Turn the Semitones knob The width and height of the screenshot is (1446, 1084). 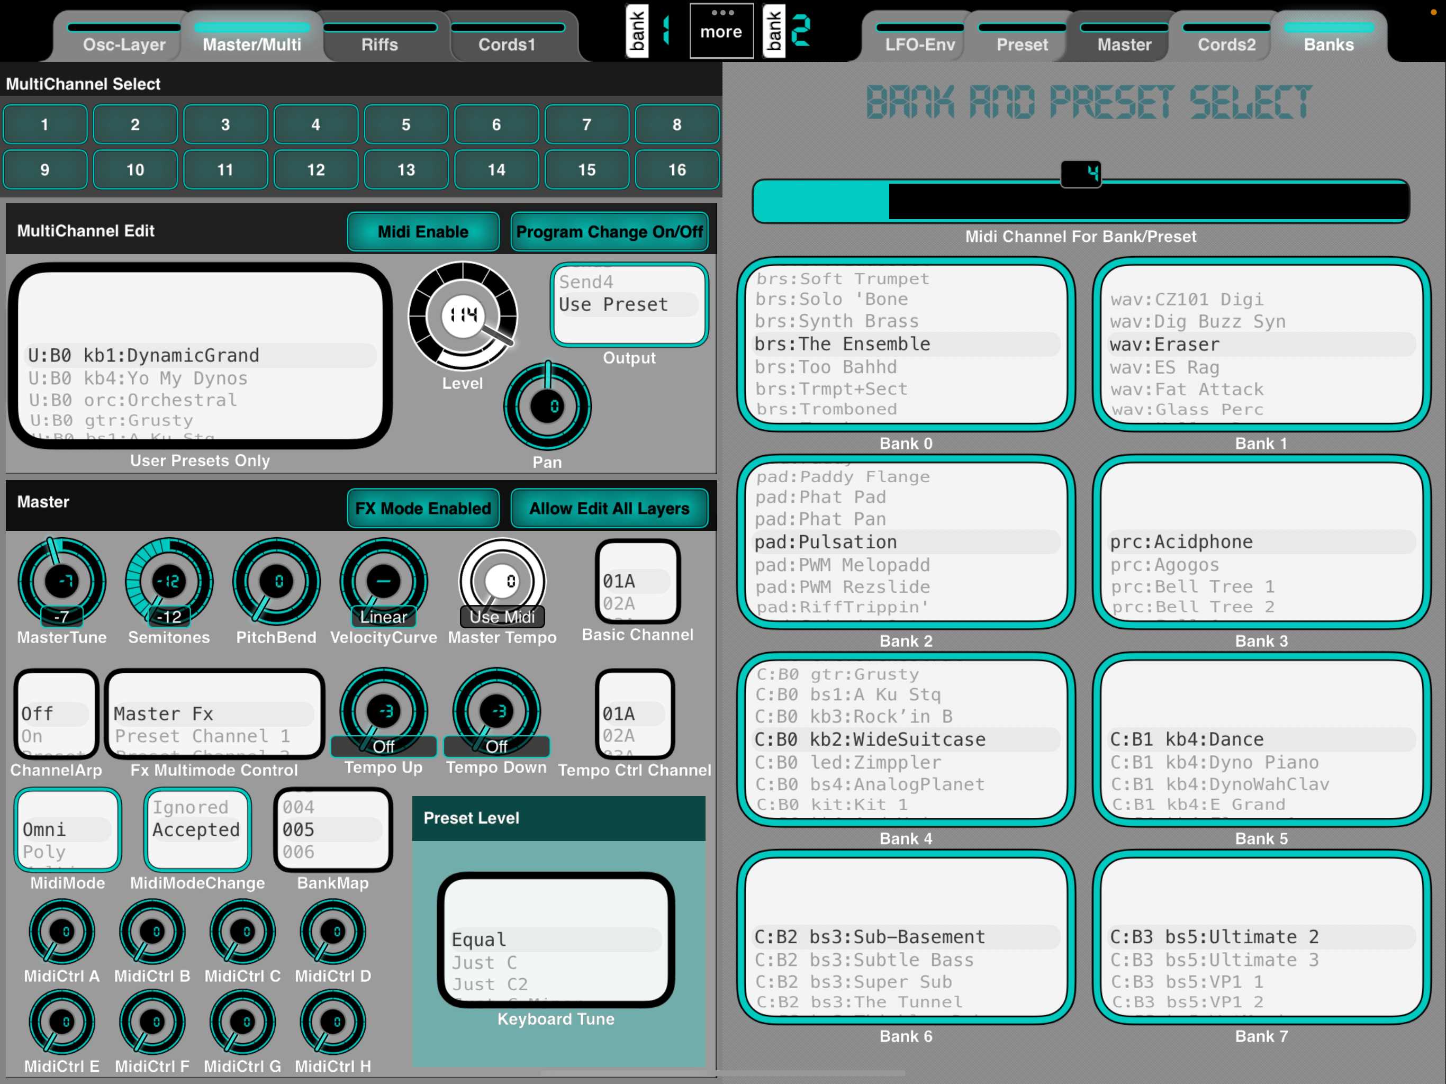tap(169, 581)
